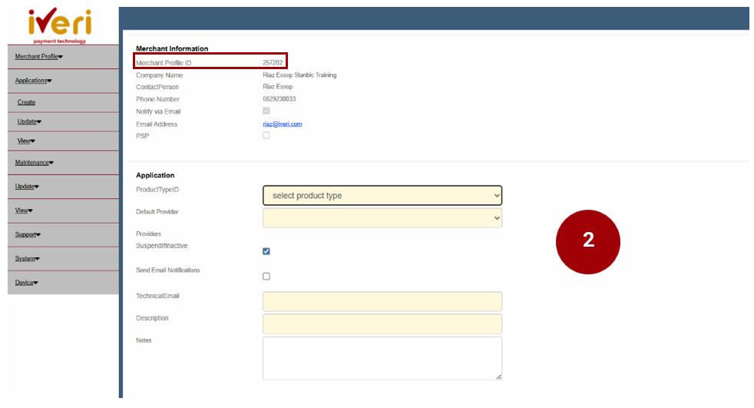Click the Merchant Profile ID value 257202
754x408 pixels.
273,63
